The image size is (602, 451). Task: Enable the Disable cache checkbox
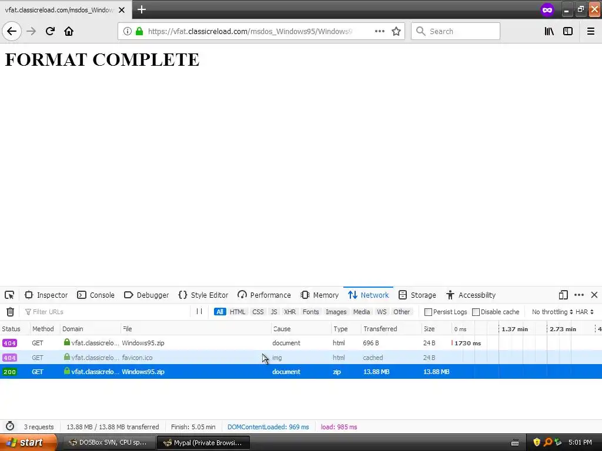coord(476,312)
